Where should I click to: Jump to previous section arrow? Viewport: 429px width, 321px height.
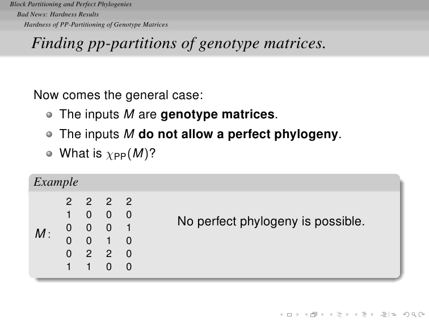[356, 315]
